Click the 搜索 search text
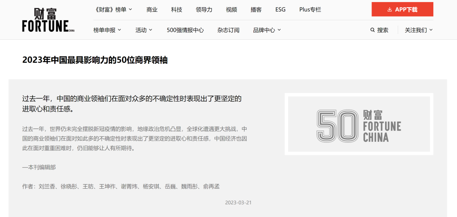Image resolution: width=457 pixels, height=217 pixels. (383, 30)
